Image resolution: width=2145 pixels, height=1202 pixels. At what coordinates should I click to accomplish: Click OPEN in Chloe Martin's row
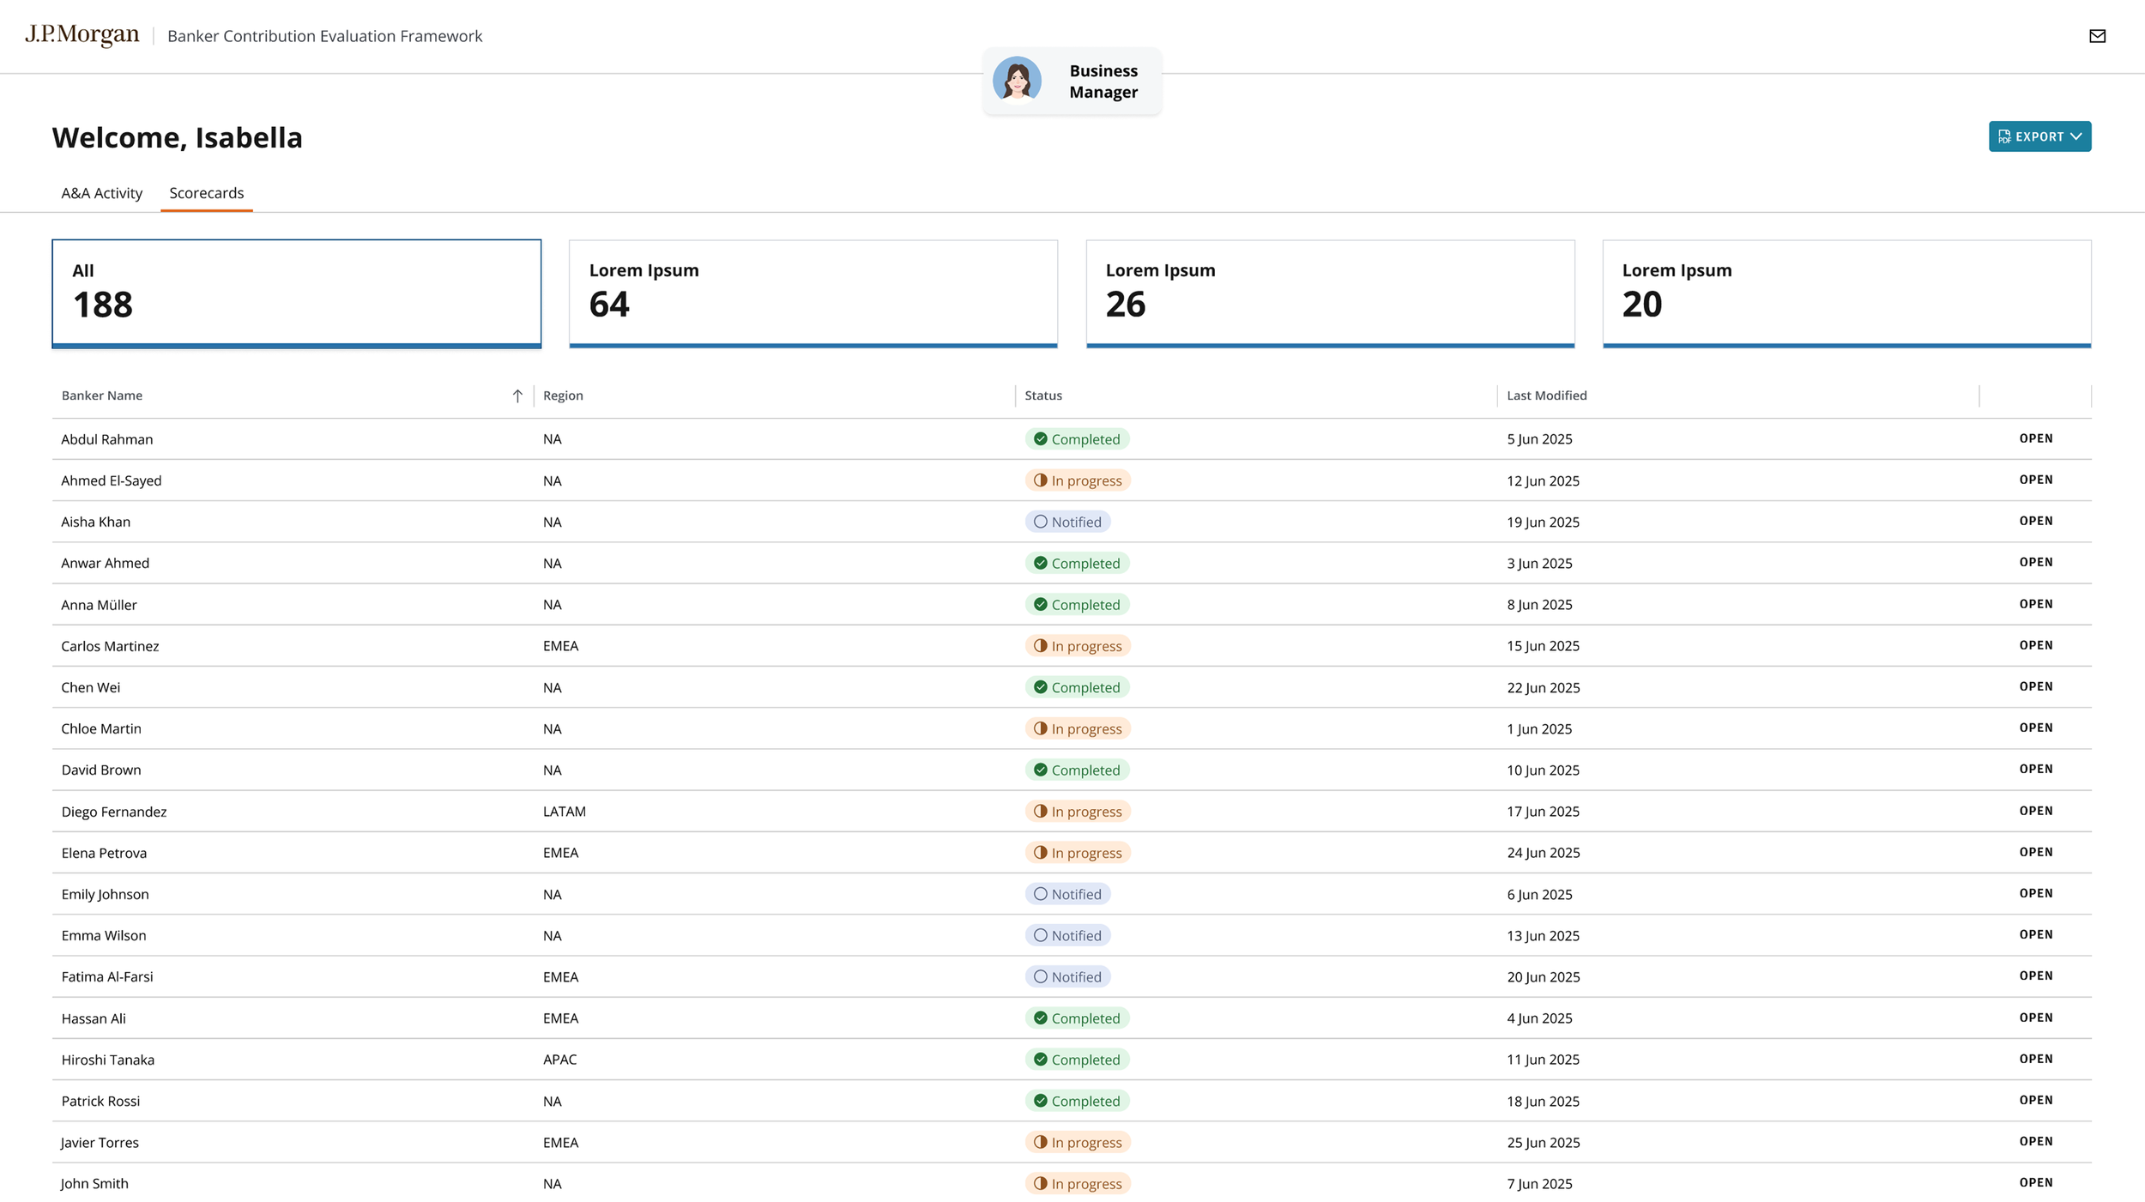pyautogui.click(x=2035, y=728)
